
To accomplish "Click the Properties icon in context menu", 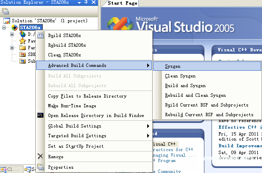I will click(40, 167).
